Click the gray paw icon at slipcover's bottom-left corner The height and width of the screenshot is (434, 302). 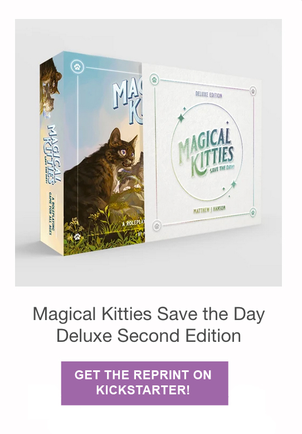point(157,226)
